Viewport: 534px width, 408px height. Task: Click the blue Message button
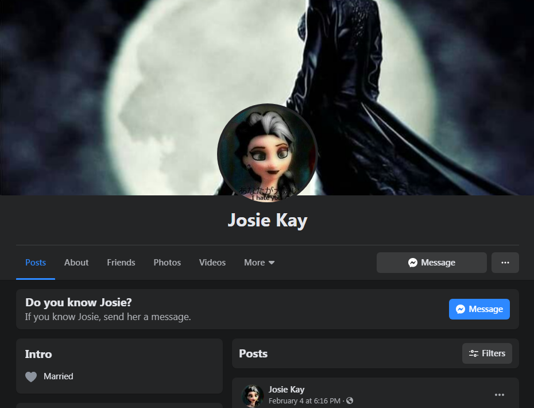[x=479, y=309]
